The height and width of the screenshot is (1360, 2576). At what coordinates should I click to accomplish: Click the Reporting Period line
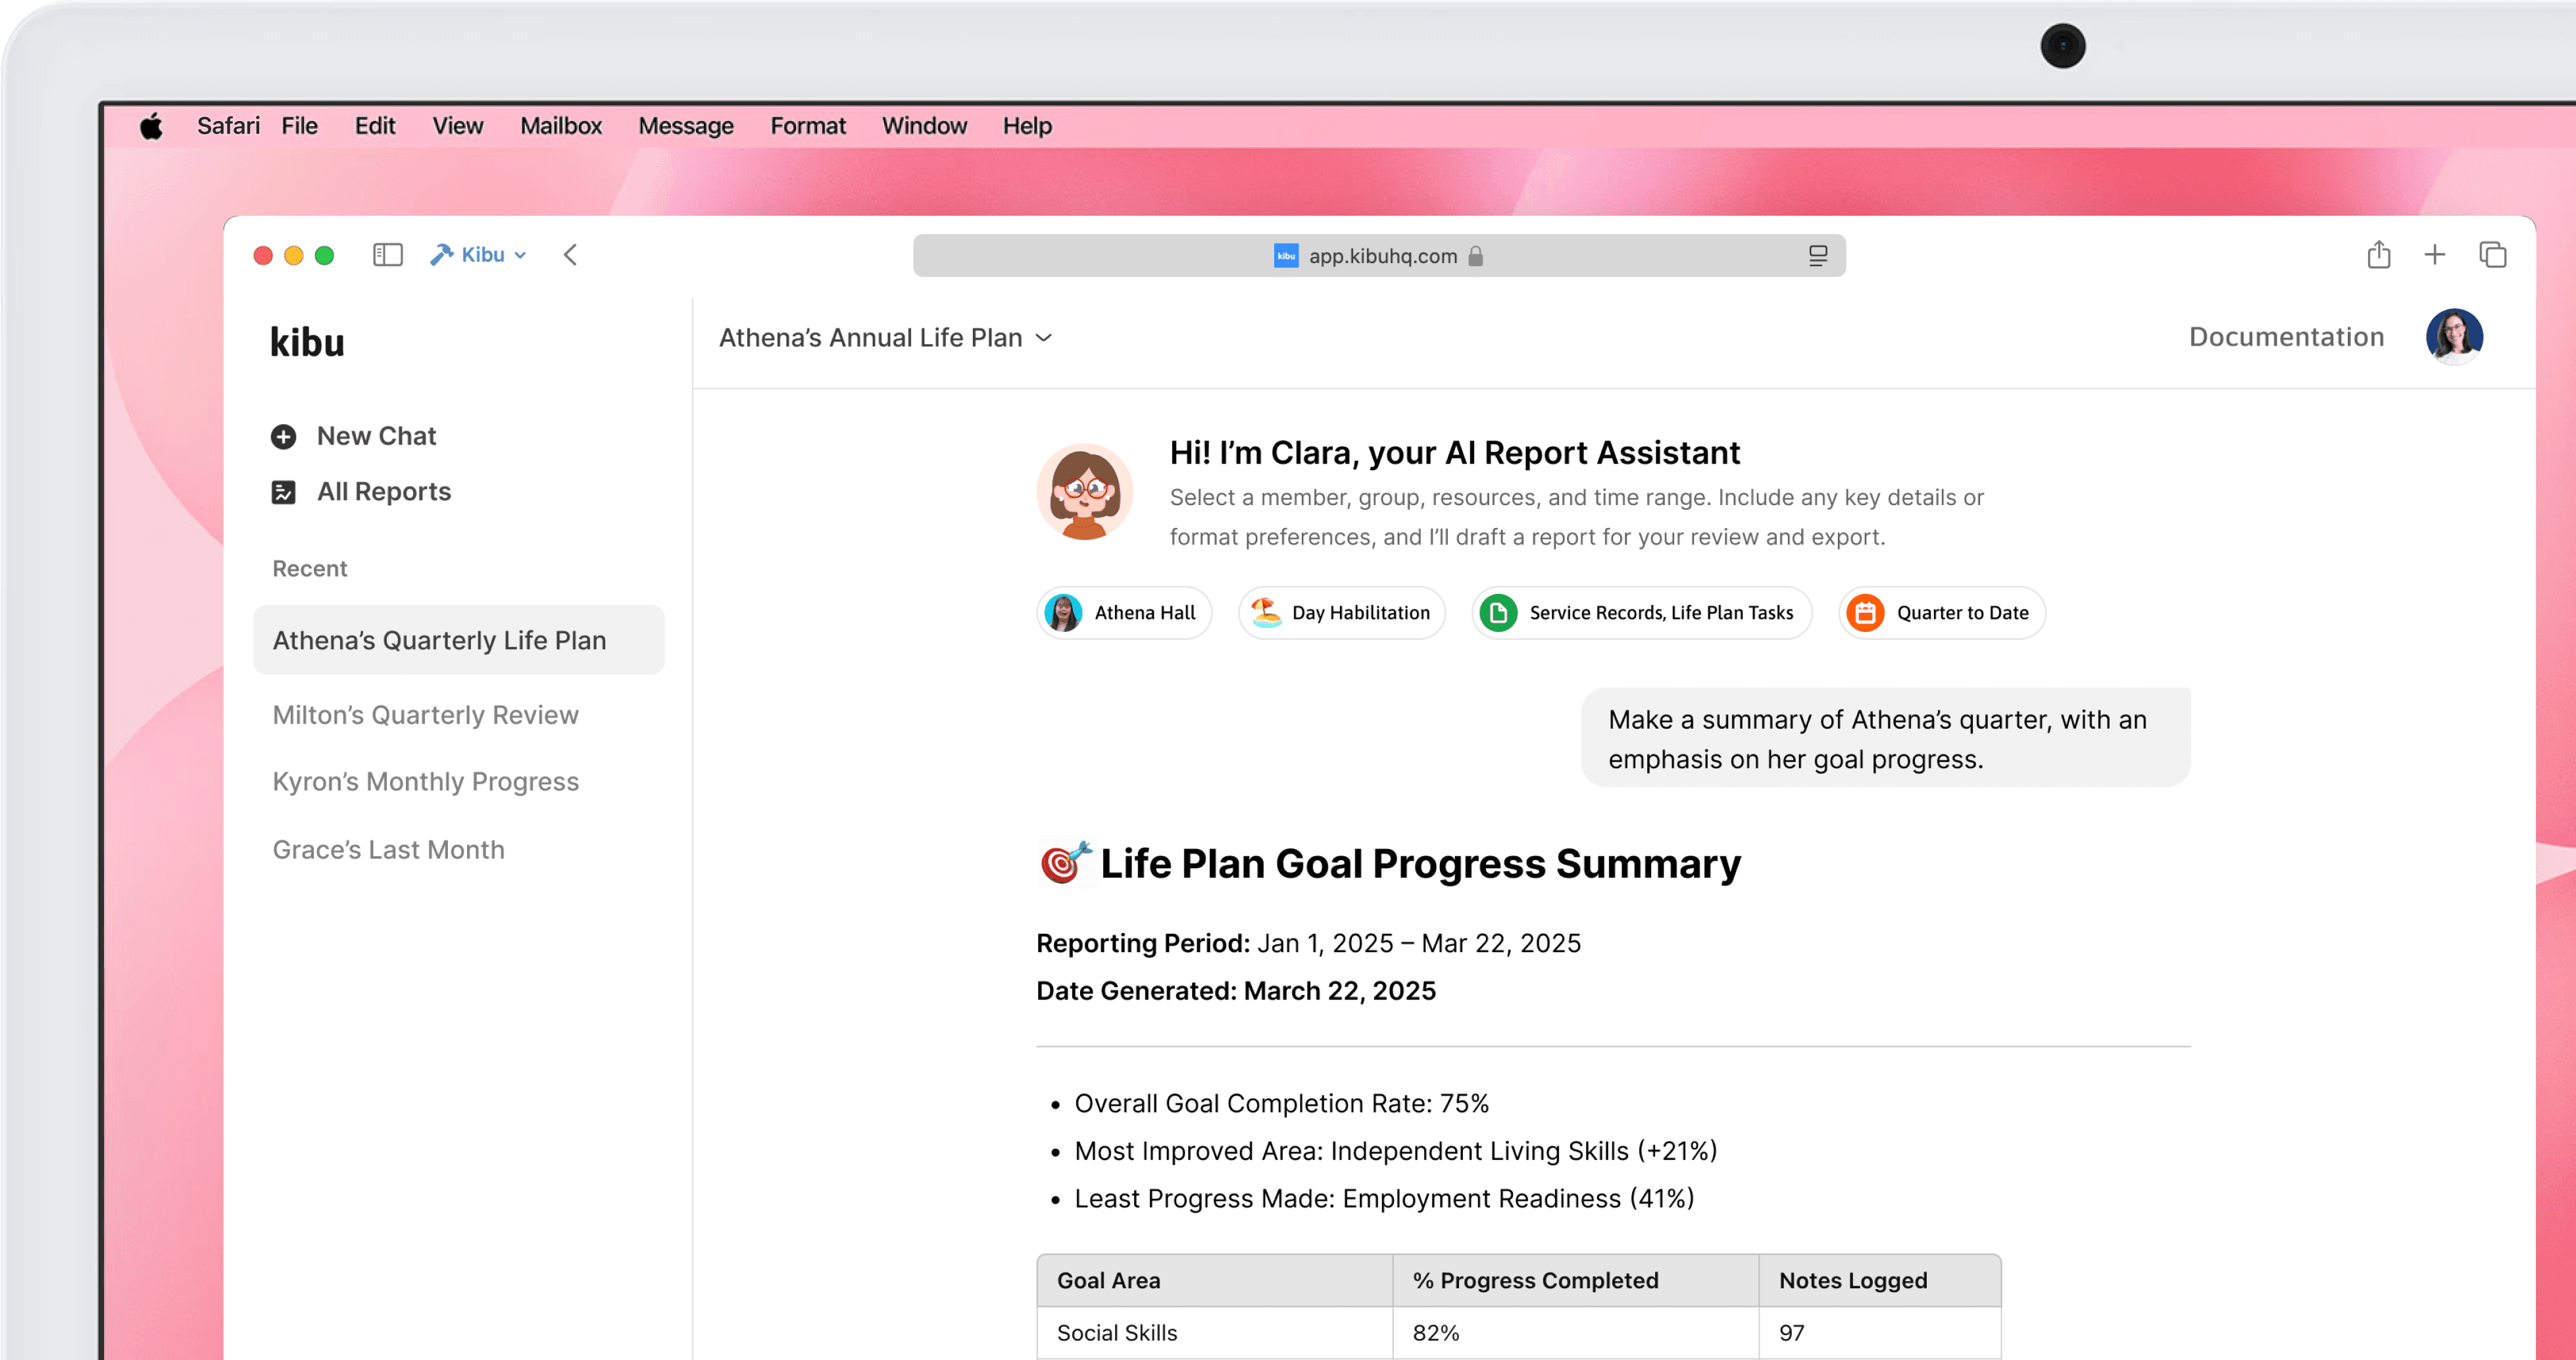coord(1308,943)
